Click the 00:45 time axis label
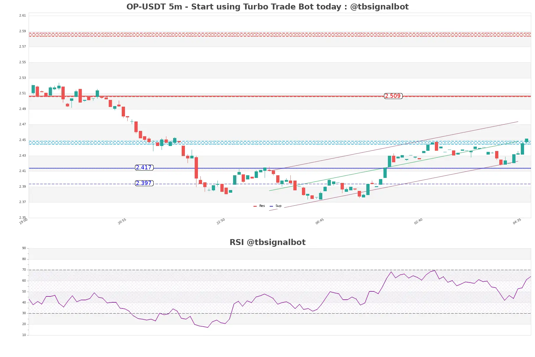Image resolution: width=535 pixels, height=357 pixels. click(320, 221)
